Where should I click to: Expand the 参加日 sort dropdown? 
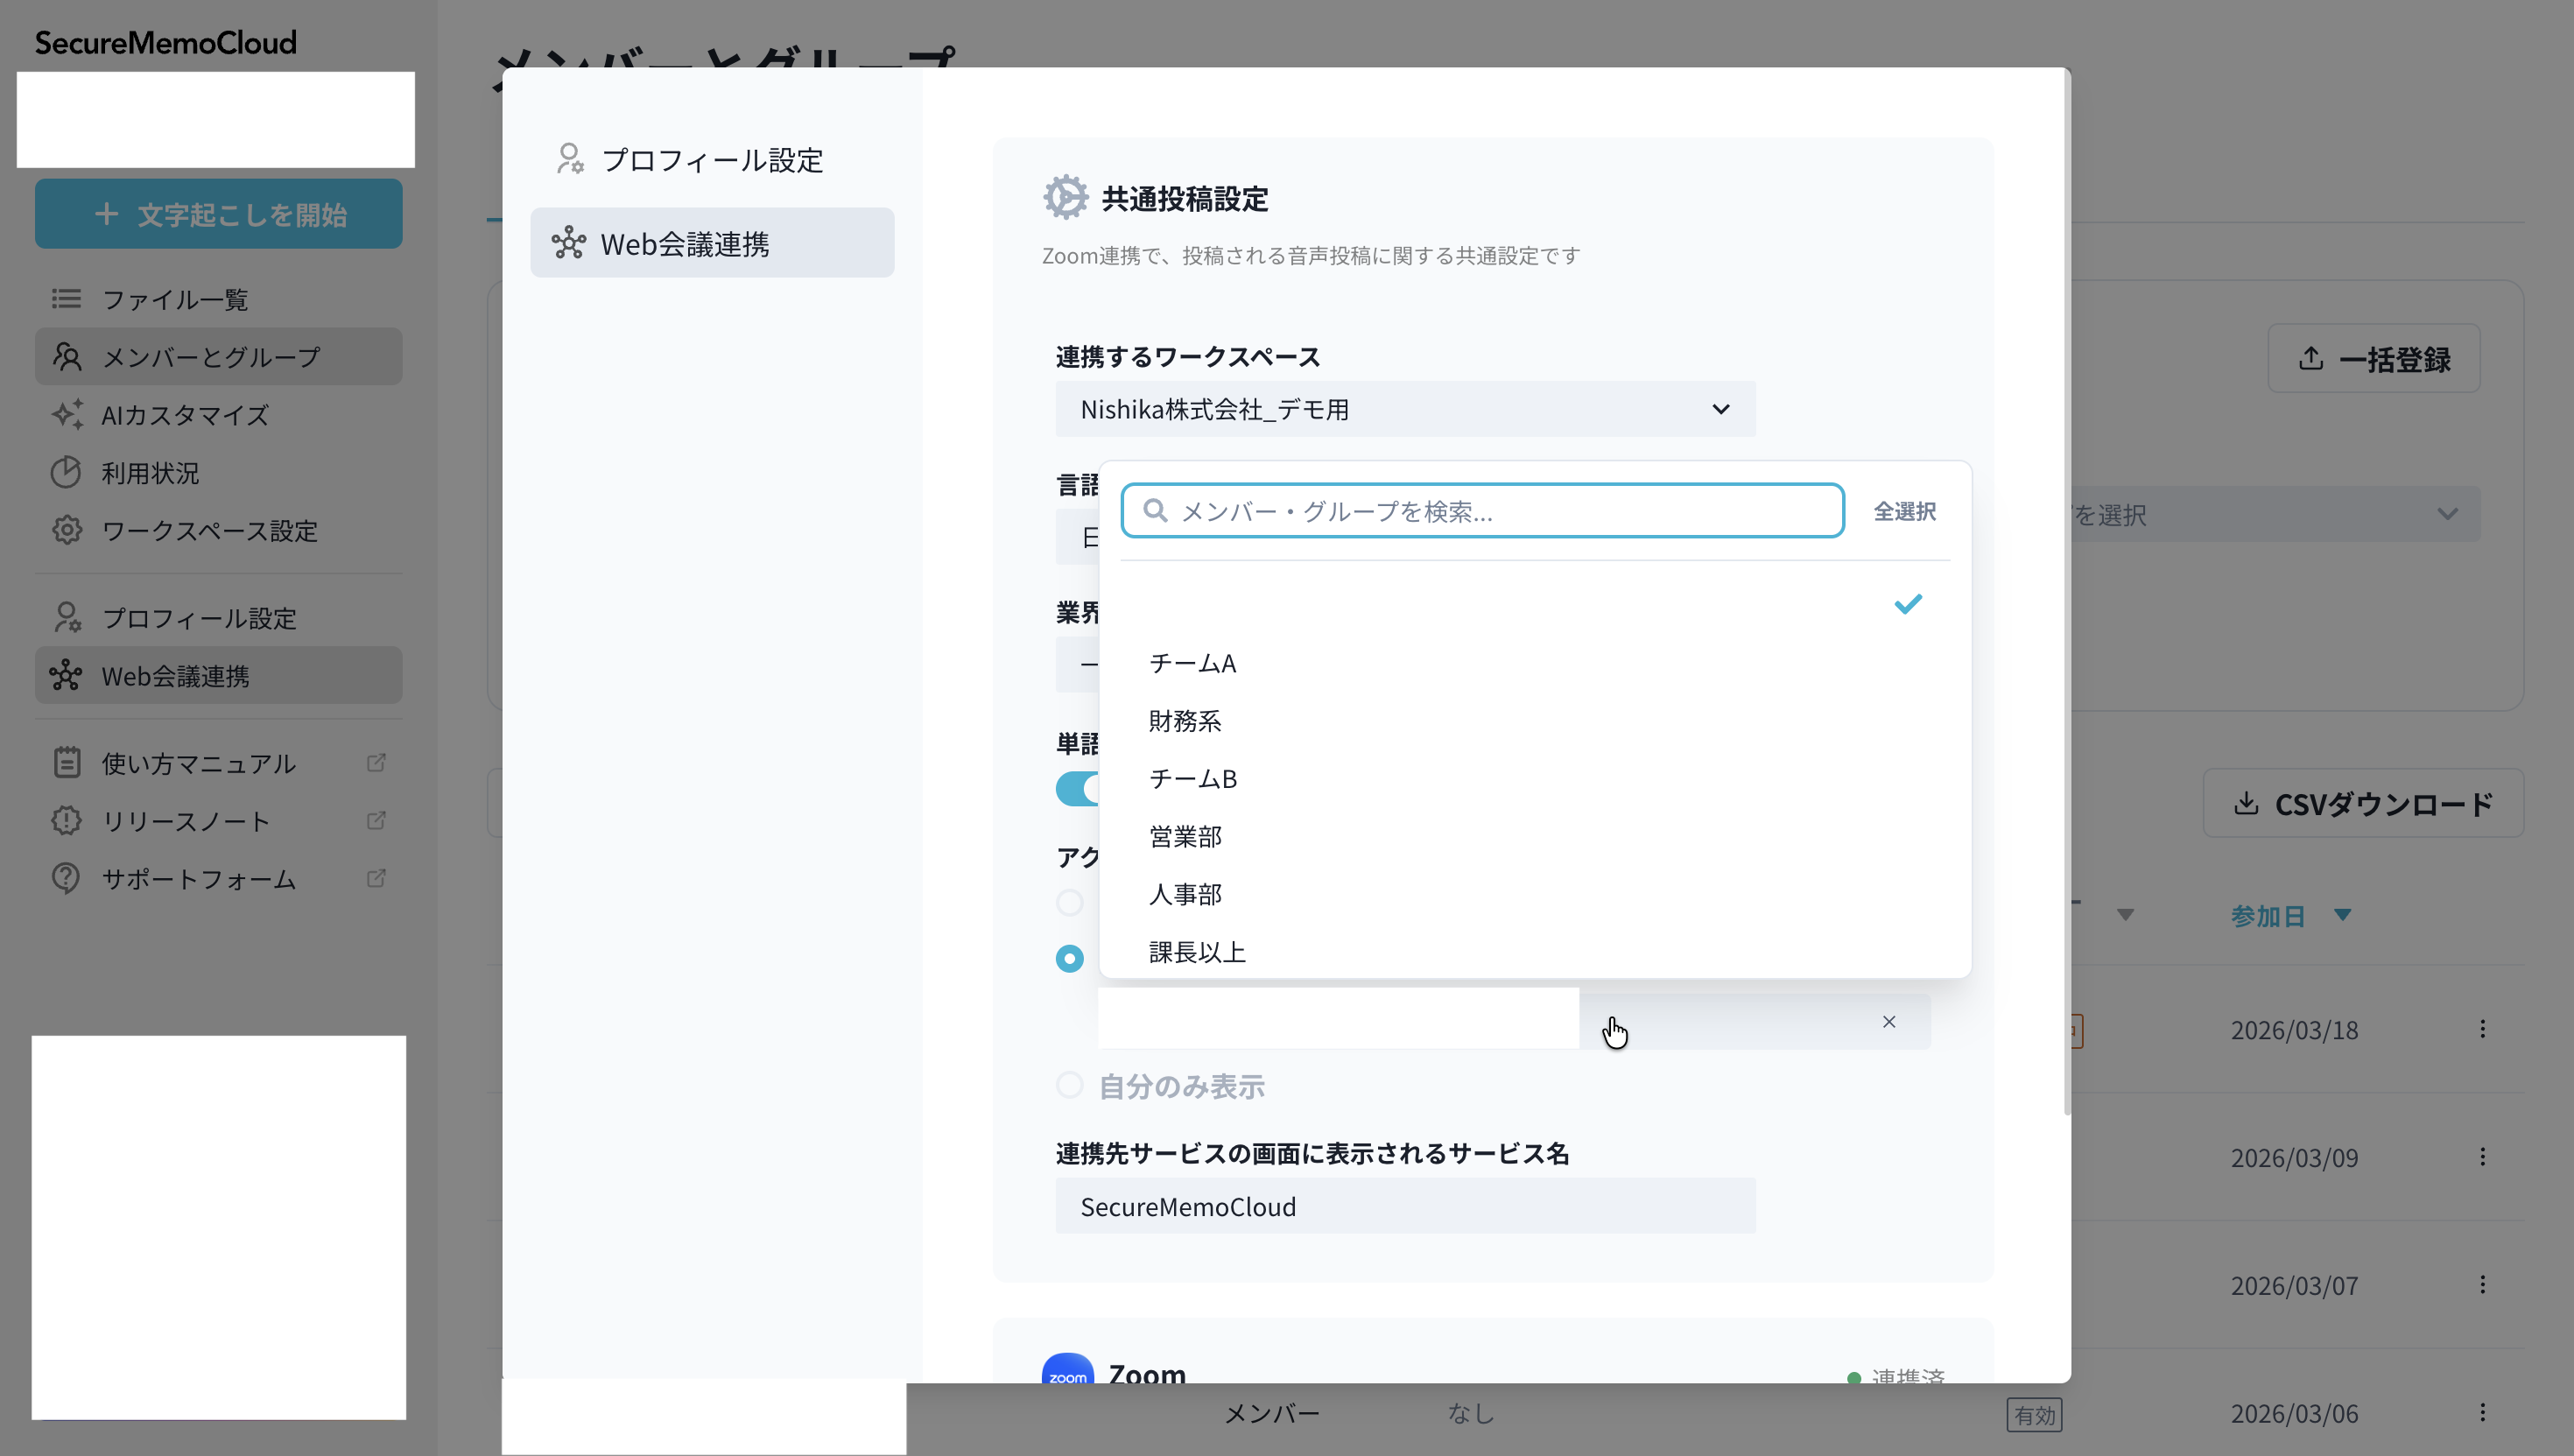2341,915
